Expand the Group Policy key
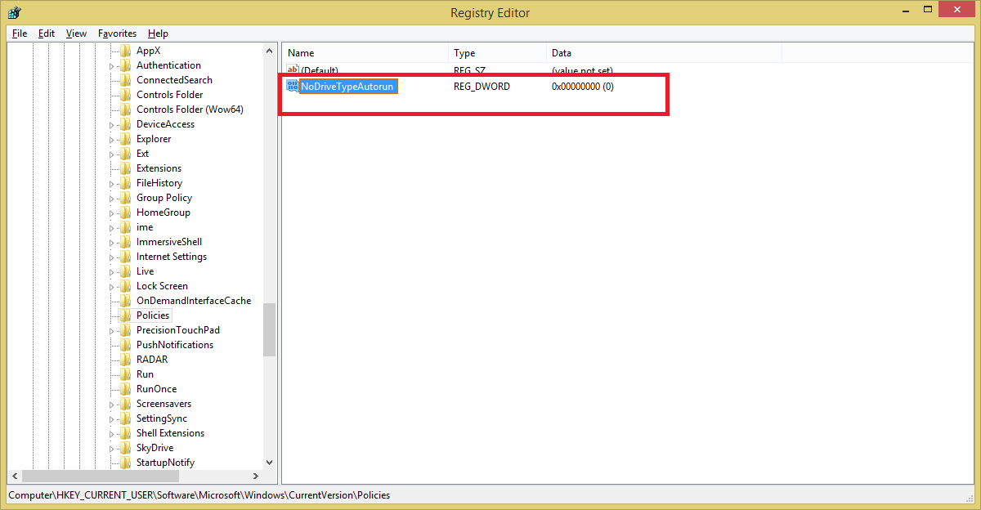This screenshot has height=510, width=981. pos(113,198)
